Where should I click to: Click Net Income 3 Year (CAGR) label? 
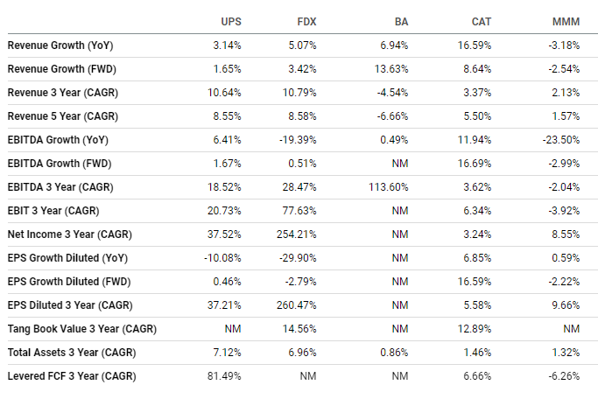pos(67,234)
